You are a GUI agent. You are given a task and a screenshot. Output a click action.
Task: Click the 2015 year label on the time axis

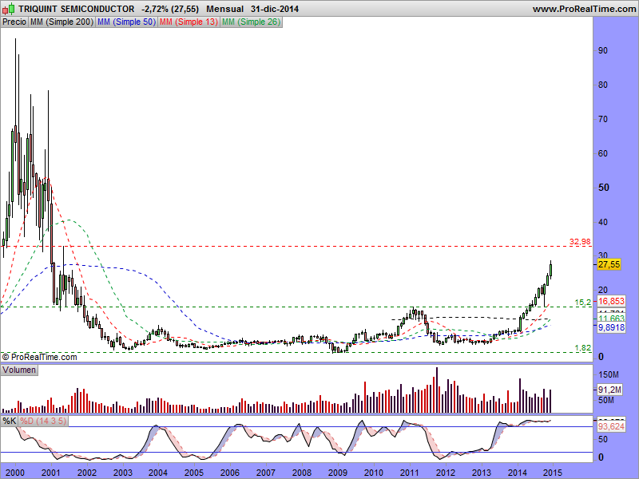coord(553,473)
